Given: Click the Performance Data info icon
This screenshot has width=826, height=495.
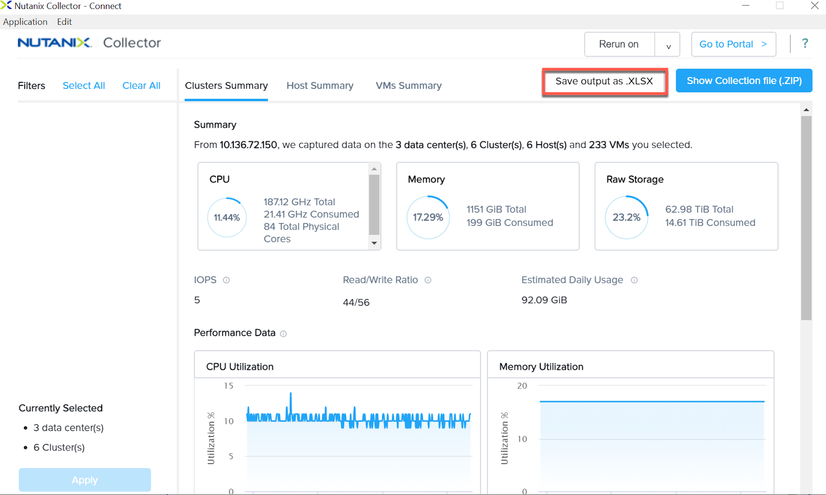Looking at the screenshot, I should point(284,333).
